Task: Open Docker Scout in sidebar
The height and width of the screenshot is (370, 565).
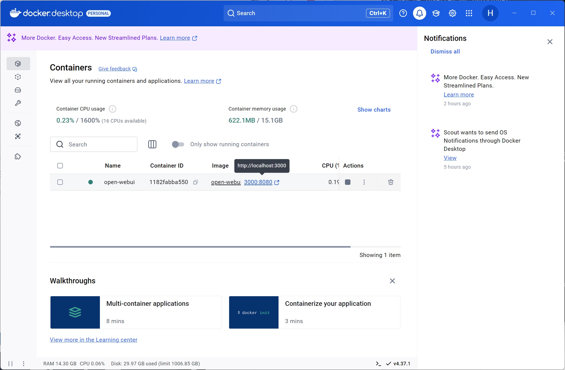Action: (x=18, y=136)
